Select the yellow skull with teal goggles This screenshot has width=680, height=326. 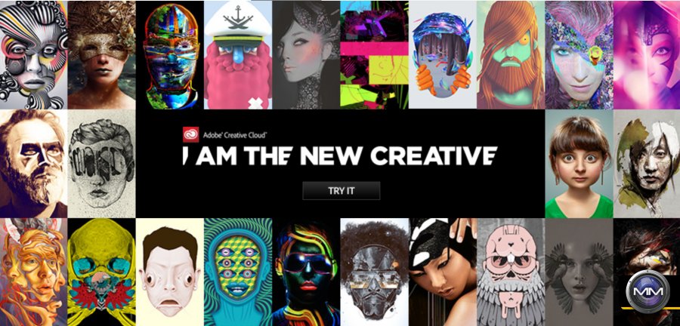pos(101,272)
